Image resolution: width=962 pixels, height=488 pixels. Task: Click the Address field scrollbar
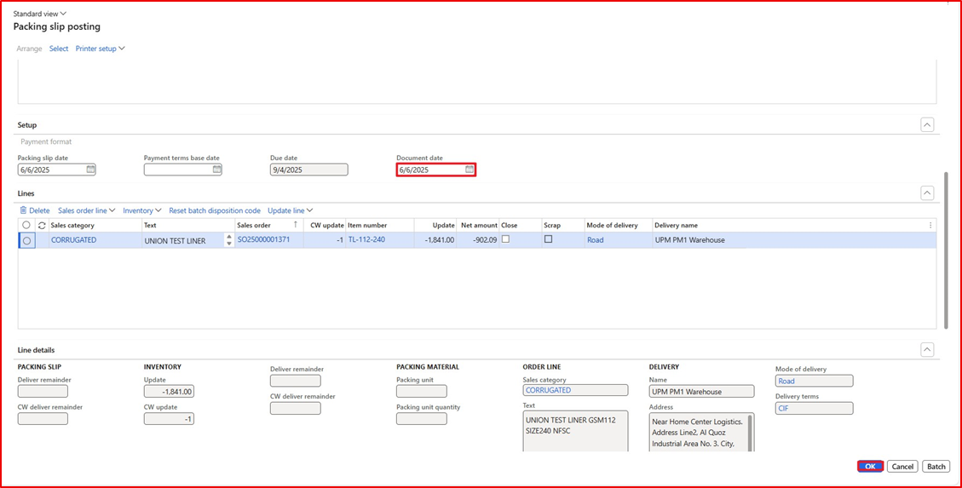750,432
